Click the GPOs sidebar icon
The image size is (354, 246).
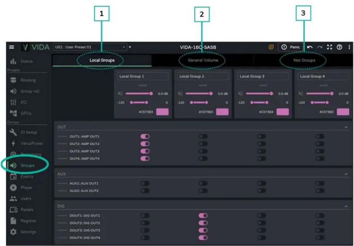click(x=13, y=113)
